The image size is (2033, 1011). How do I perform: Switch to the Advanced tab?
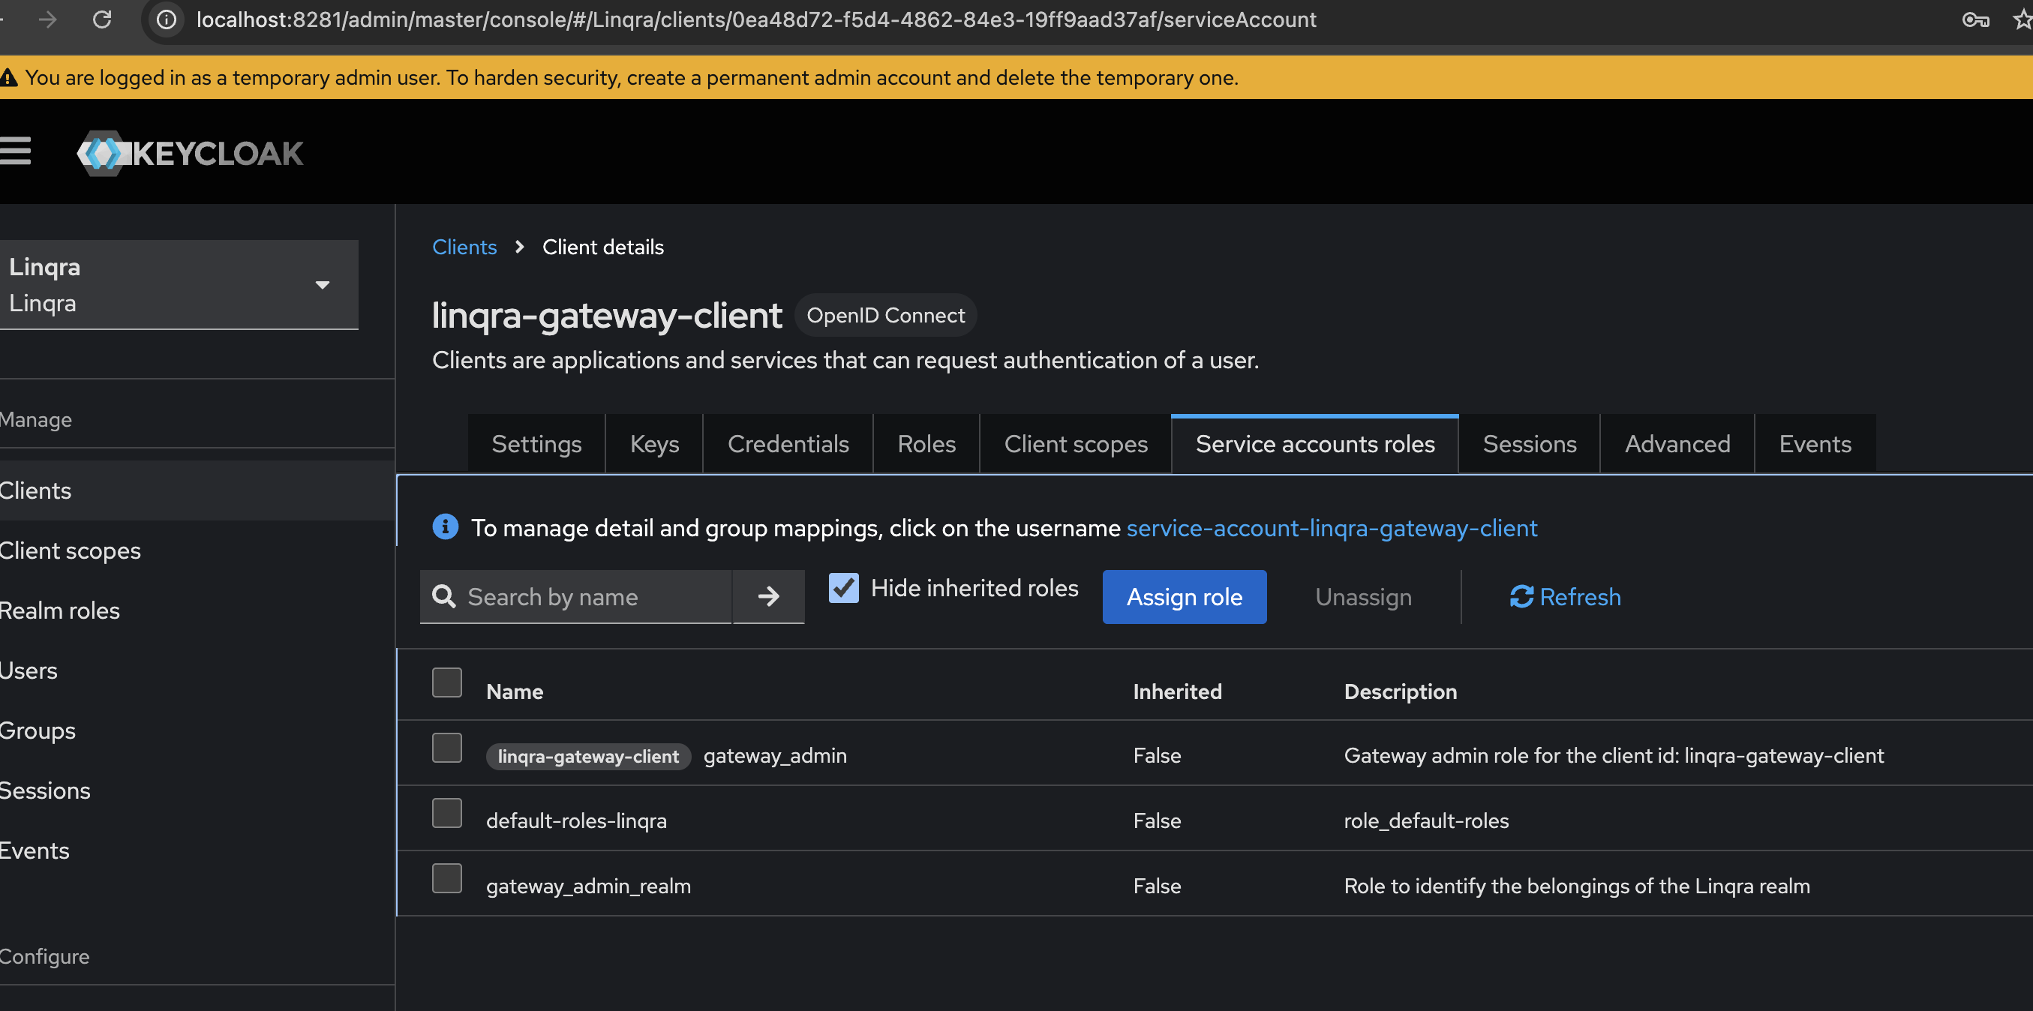pyautogui.click(x=1676, y=443)
